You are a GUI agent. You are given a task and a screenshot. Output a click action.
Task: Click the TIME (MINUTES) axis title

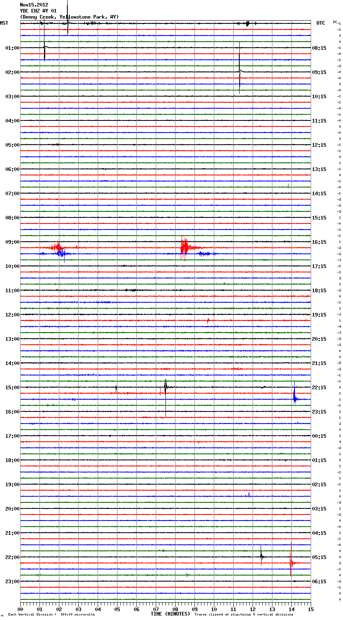[170, 614]
